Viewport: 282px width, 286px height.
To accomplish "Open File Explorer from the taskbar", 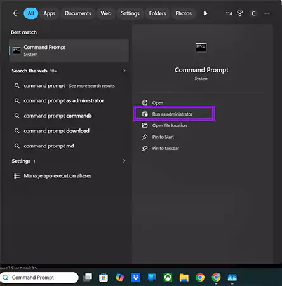I will [184, 277].
